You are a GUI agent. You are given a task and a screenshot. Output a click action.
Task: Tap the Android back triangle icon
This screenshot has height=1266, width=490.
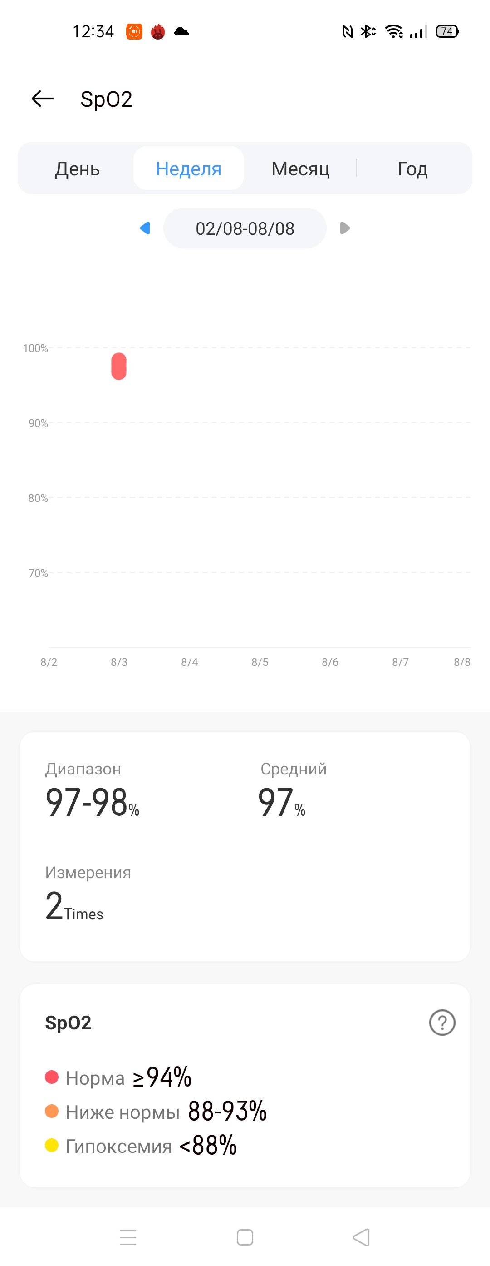point(361,1237)
